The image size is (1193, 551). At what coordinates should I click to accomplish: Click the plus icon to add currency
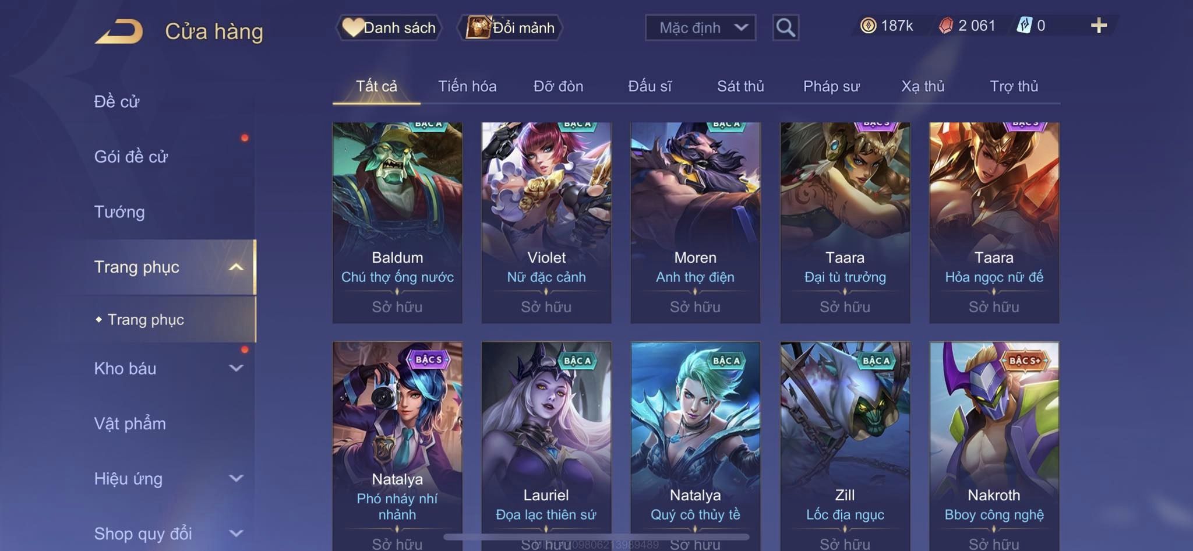1099,26
